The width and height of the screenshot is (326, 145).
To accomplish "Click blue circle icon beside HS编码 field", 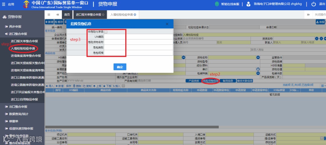I will [x=184, y=57].
